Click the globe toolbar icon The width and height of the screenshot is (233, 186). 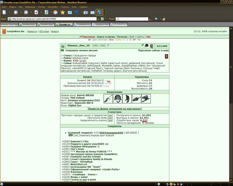99,12
